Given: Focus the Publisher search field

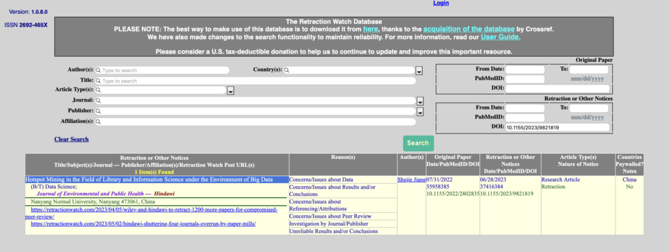Looking at the screenshot, I should pos(255,111).
